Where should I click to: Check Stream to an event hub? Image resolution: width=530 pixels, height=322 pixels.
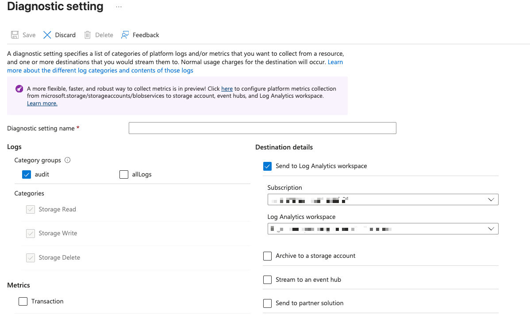pos(267,280)
